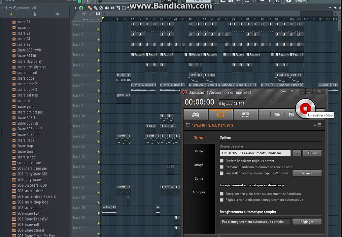342x237 pixels.
Task: Click the 'Pas d'enregistrement automatique complet' field
Action: pyautogui.click(x=255, y=222)
